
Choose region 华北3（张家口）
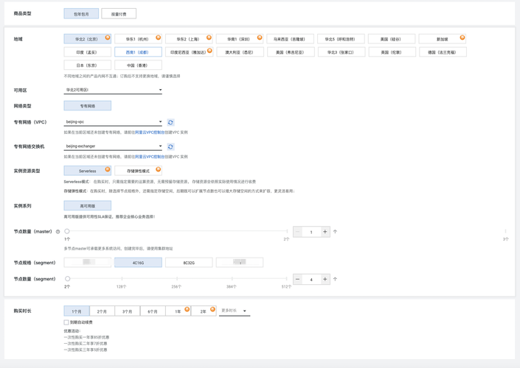pos(342,52)
